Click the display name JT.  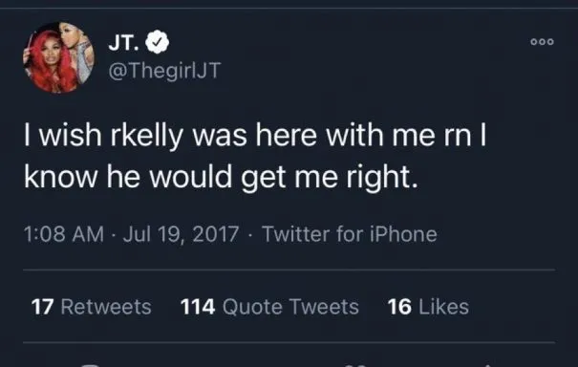coord(123,42)
